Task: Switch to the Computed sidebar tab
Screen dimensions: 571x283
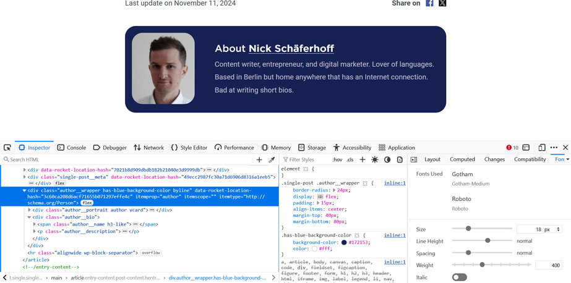Action: (x=463, y=159)
